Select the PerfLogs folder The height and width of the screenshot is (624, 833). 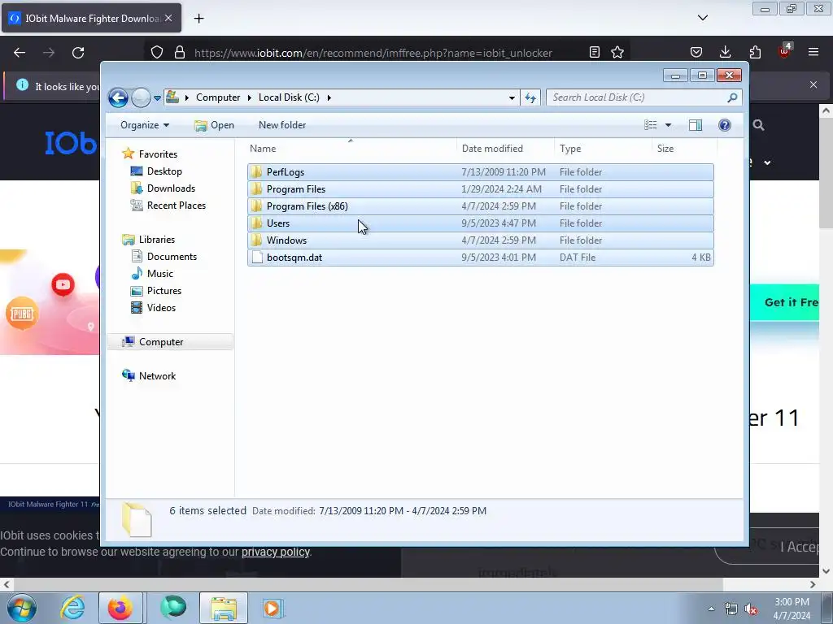coord(480,172)
